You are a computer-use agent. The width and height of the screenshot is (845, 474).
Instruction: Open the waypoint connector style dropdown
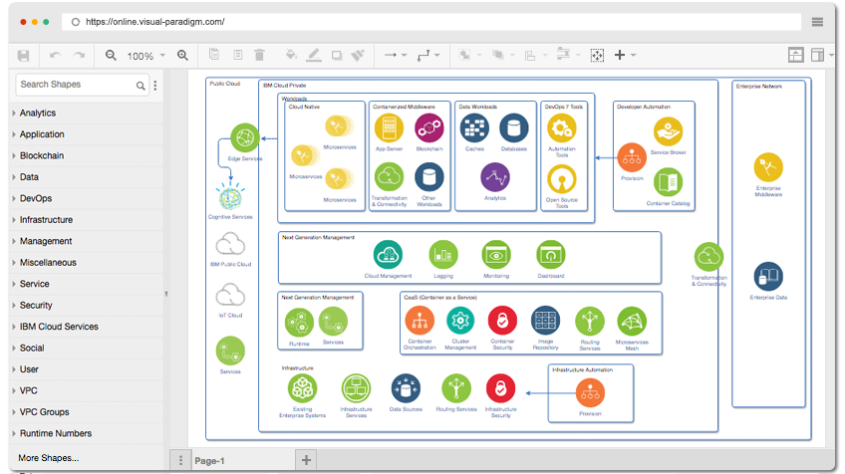[x=428, y=55]
